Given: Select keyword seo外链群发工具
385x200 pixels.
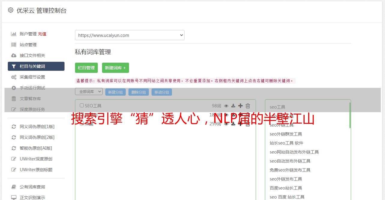Looking at the screenshot, I should (x=286, y=134).
